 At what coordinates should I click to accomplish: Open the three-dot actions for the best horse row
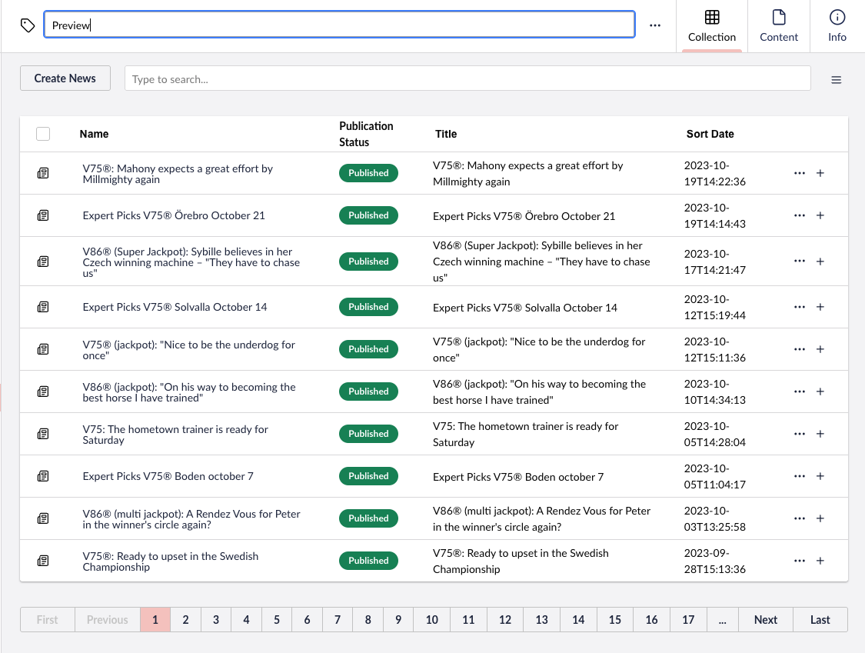(x=800, y=391)
